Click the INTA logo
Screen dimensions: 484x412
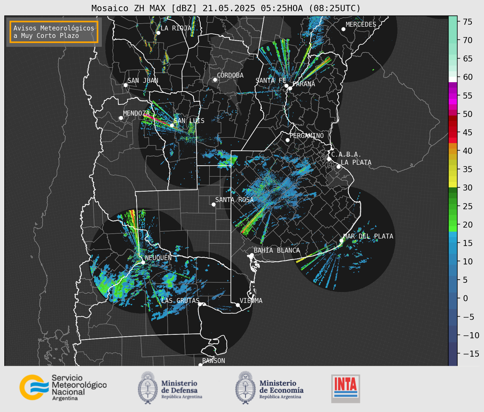point(346,389)
